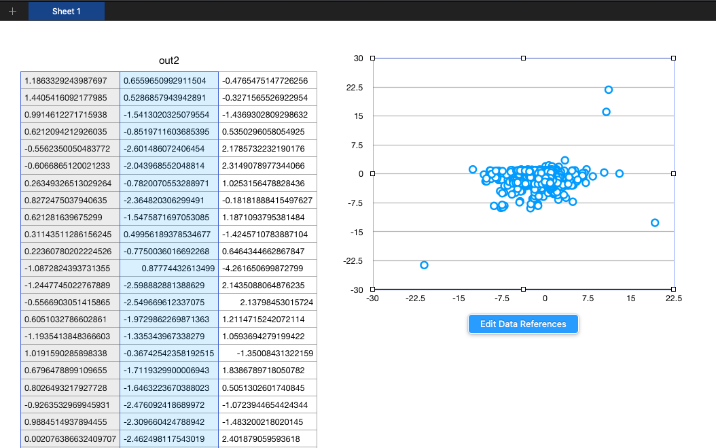Viewport: 716px width, 448px height.
Task: Select cell with value 1.4405416092177985
Action: [x=71, y=97]
